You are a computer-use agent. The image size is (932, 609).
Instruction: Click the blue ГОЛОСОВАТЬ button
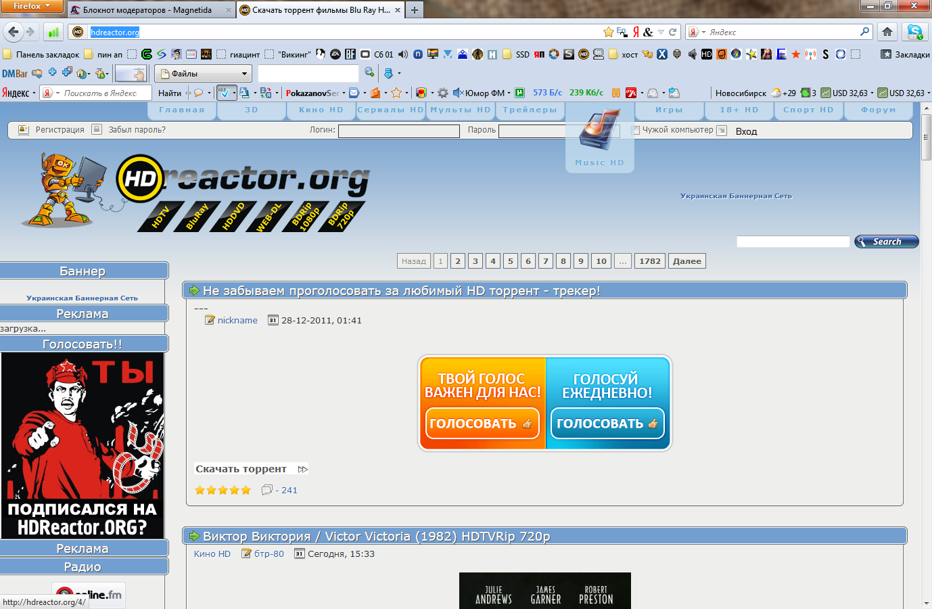pyautogui.click(x=607, y=424)
